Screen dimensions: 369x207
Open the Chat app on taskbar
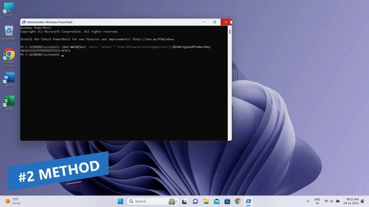click(x=195, y=201)
